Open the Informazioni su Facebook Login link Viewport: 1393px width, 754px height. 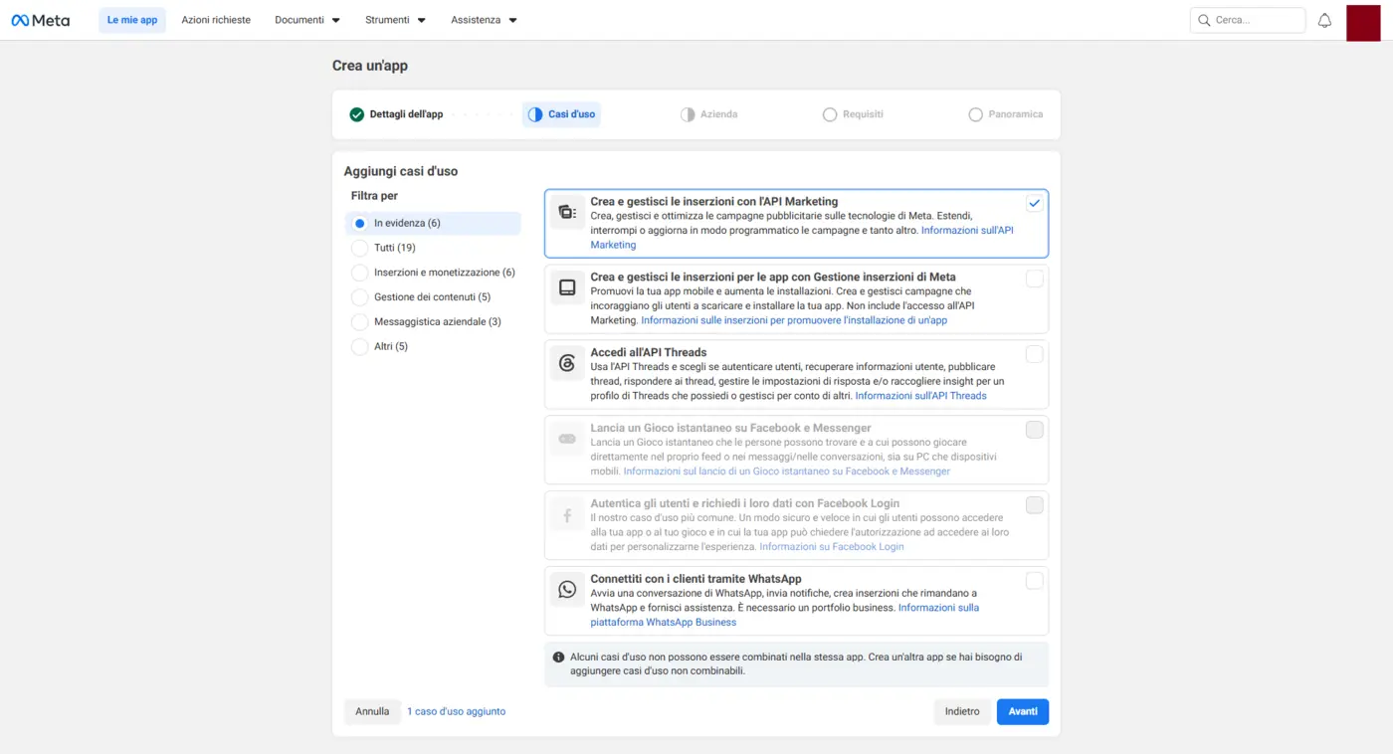coord(832,547)
